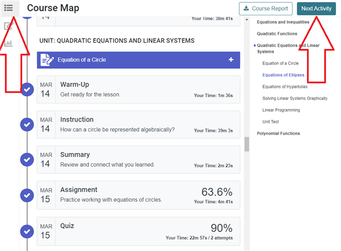Image resolution: width=341 pixels, height=251 pixels.
Task: Click the 63.6% Assignment score
Action: [217, 192]
